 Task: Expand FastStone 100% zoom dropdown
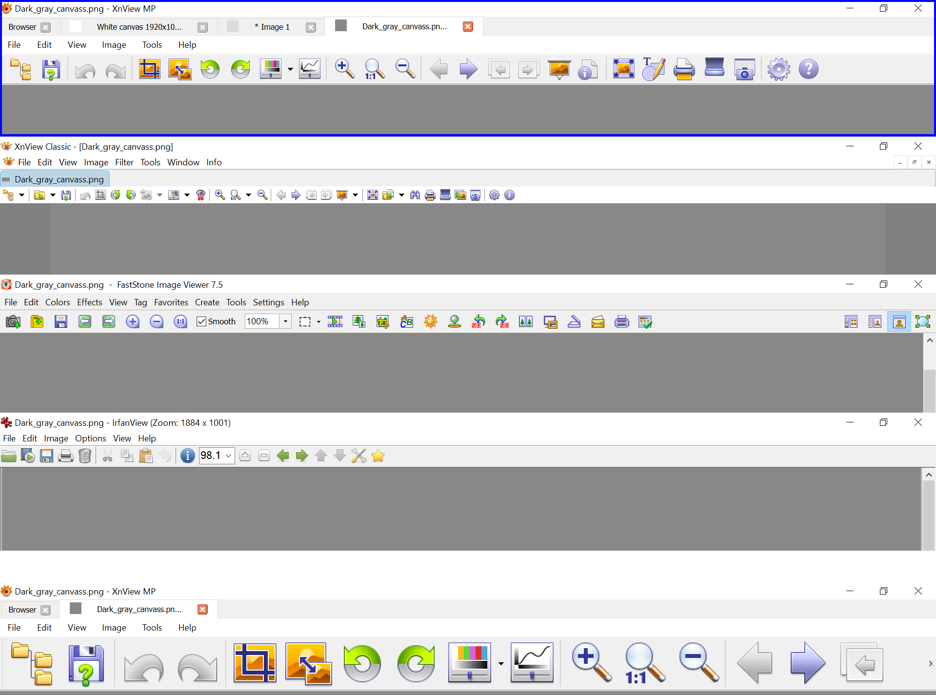(285, 322)
